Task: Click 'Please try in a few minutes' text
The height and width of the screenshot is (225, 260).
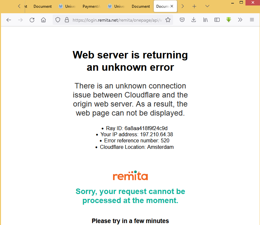Action: click(130, 221)
